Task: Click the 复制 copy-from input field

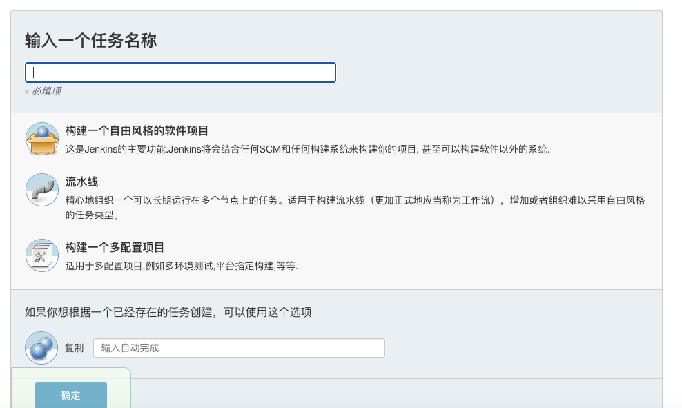Action: (240, 348)
